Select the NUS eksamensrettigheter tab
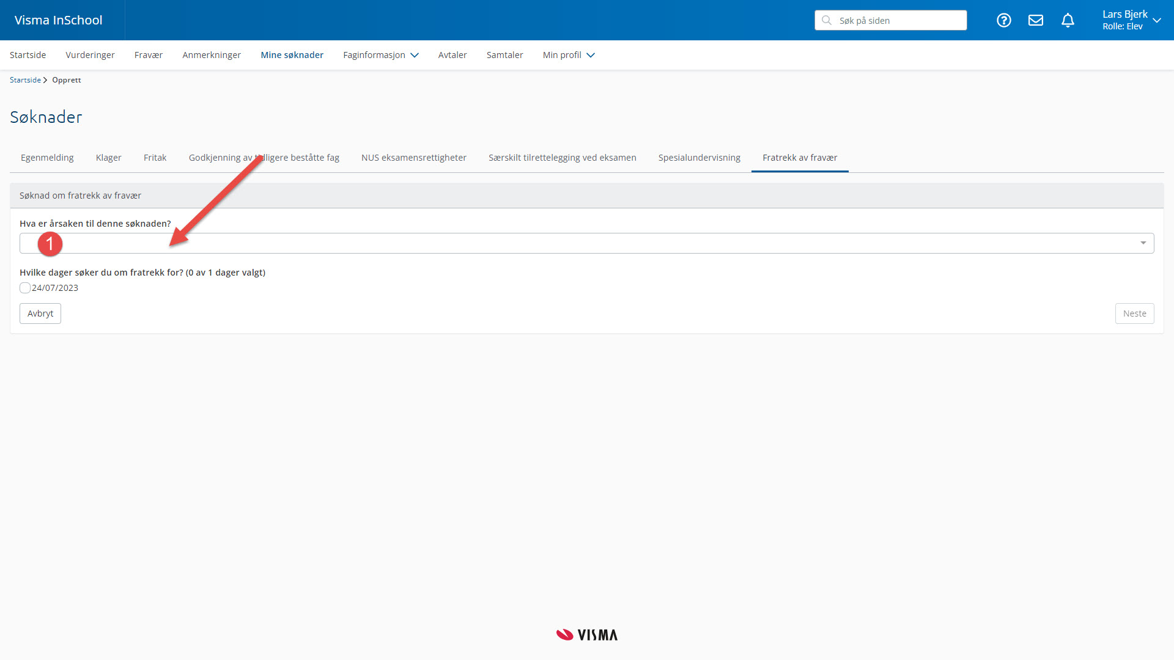The image size is (1174, 660). [x=413, y=158]
